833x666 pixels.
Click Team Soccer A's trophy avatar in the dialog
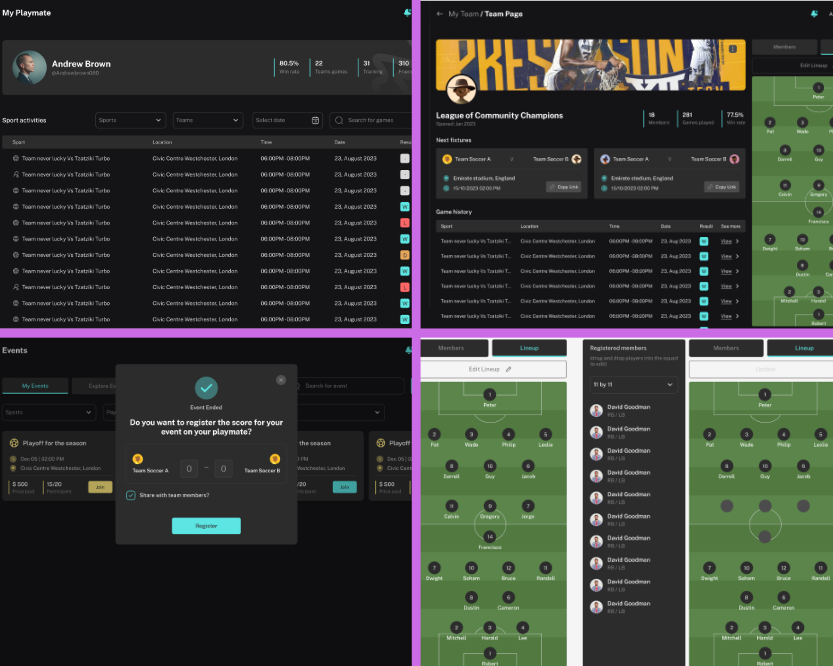[x=138, y=459]
